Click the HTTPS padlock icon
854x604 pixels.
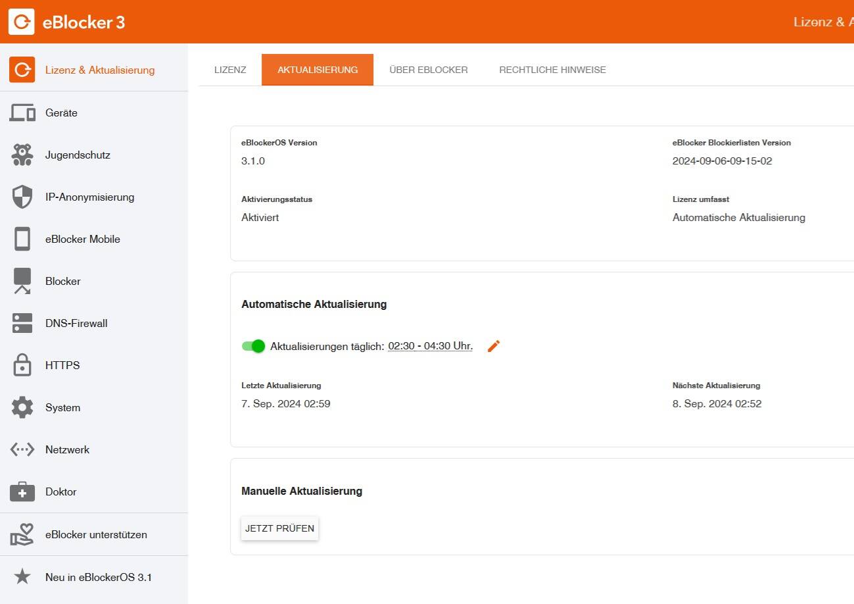click(22, 365)
